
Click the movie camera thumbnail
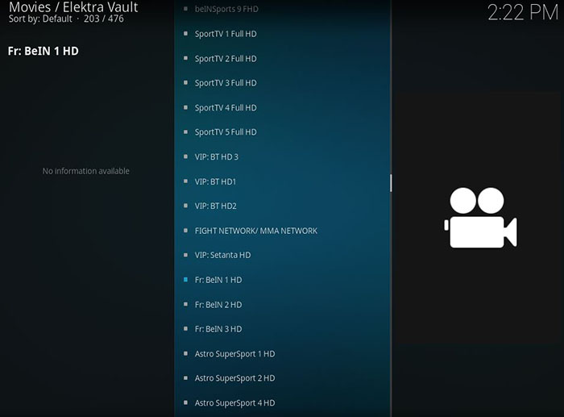coord(480,218)
